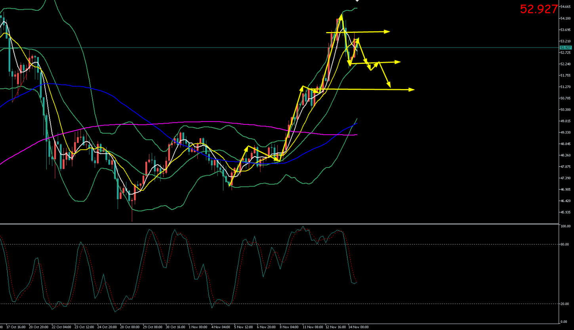Select the lowest, longest yellow horizontal arrow's arrowhead

412,90
